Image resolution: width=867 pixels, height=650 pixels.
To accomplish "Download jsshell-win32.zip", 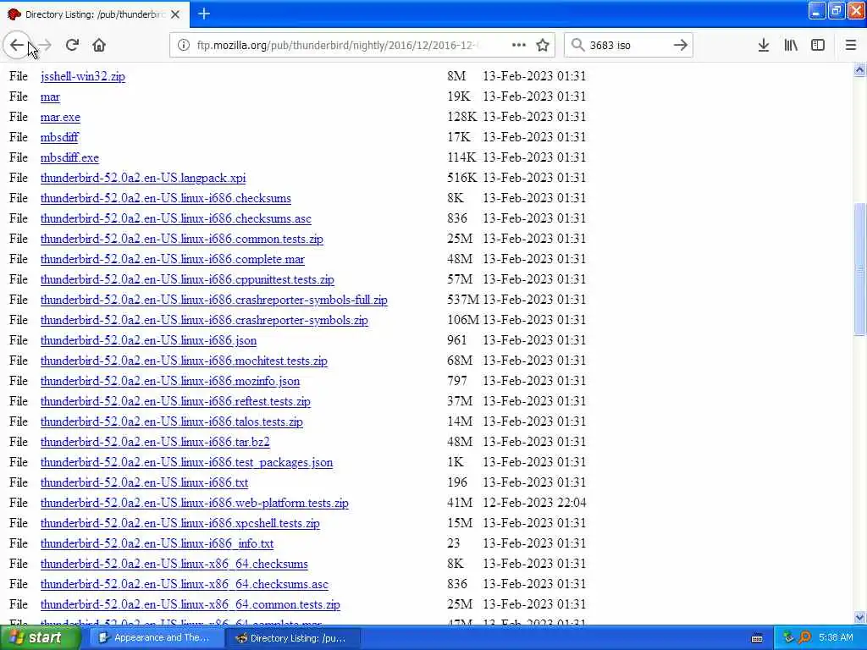I will click(83, 76).
